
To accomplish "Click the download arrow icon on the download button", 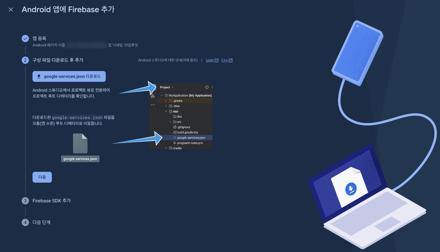I will click(39, 76).
